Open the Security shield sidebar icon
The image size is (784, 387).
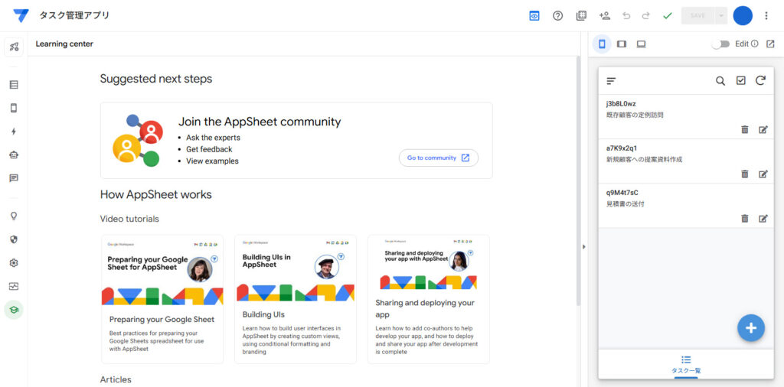(x=14, y=239)
